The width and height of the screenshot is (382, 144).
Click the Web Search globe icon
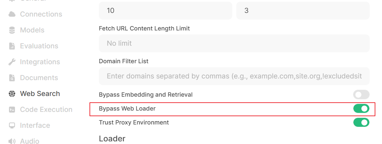[x=12, y=94]
